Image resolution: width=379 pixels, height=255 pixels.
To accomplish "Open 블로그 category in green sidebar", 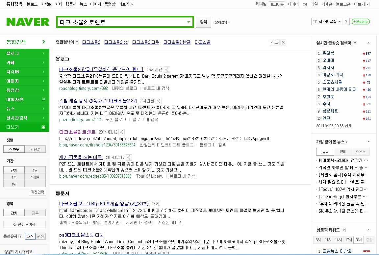I will point(24,53).
